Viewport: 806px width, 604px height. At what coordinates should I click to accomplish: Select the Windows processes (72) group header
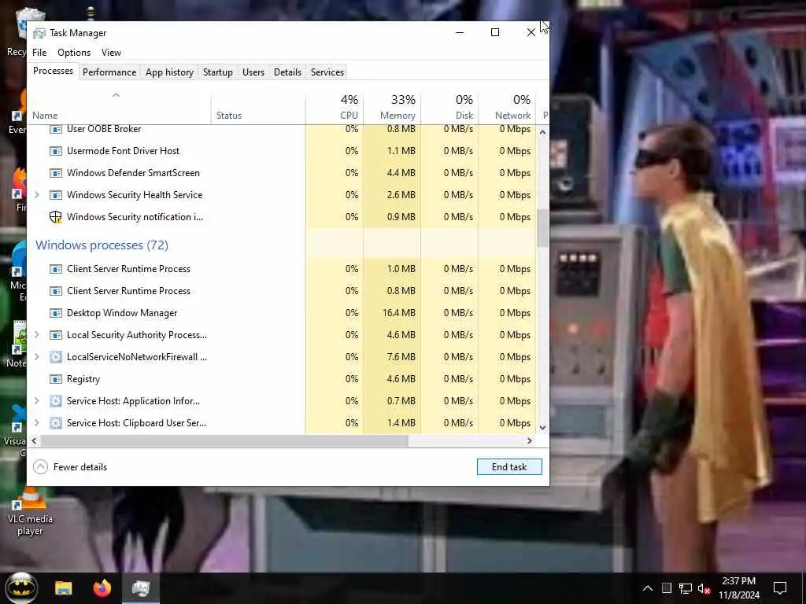(102, 245)
